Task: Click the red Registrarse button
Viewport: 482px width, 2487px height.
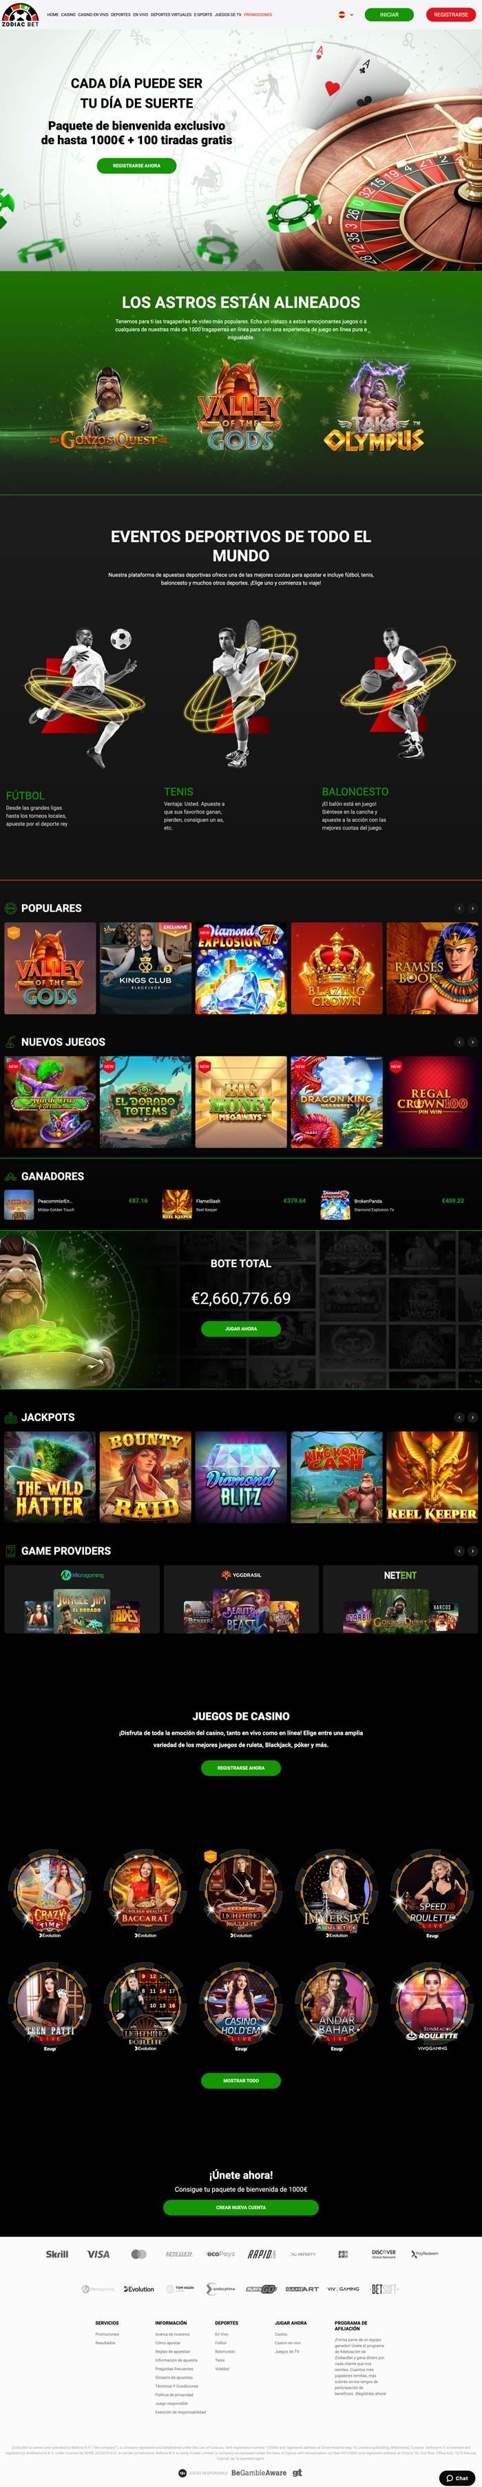Action: coord(450,14)
